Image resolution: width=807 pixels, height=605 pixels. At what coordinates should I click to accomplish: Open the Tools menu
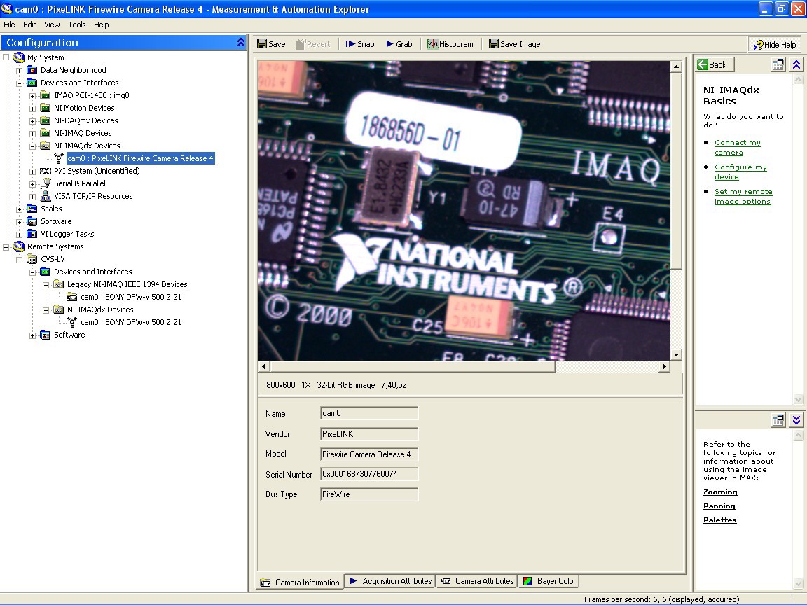tap(77, 25)
